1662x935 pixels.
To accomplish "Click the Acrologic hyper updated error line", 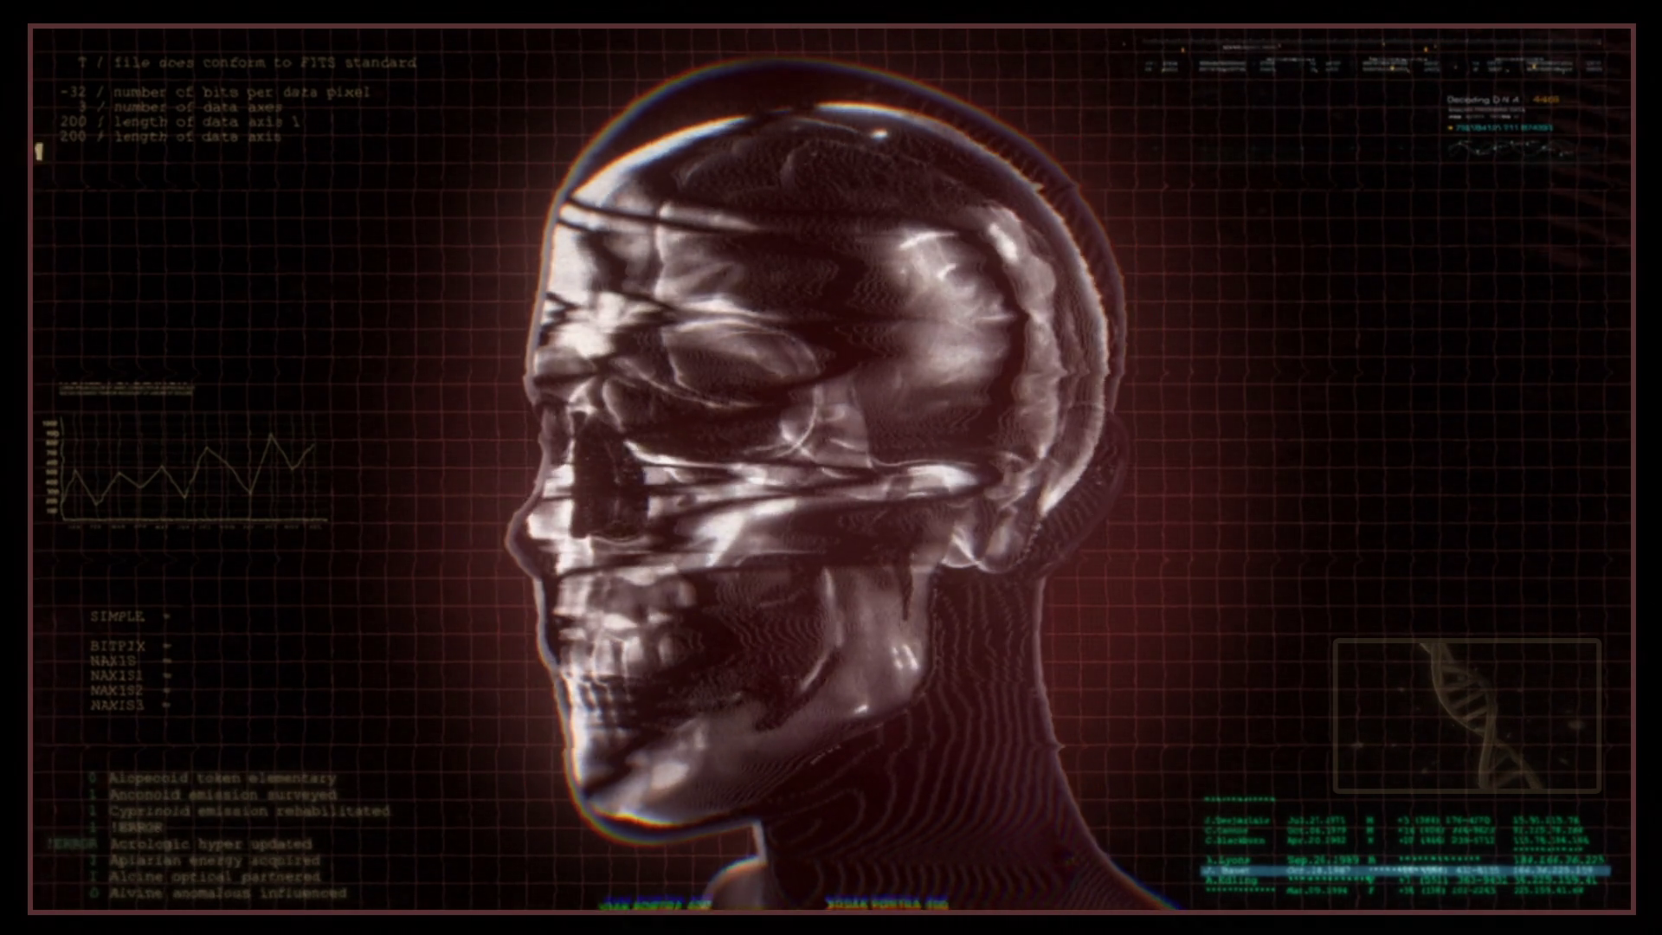I will 209,844.
